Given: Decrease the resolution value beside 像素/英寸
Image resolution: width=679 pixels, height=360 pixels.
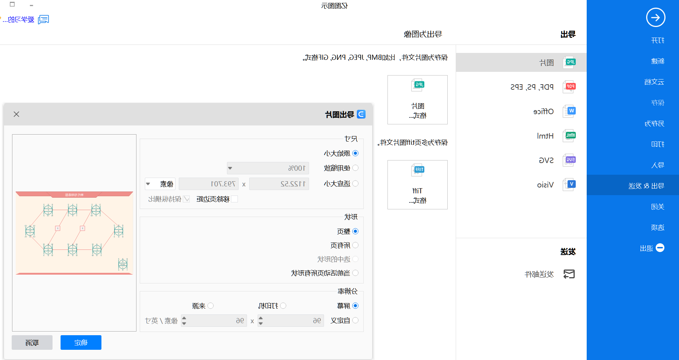Looking at the screenshot, I should tap(184, 323).
